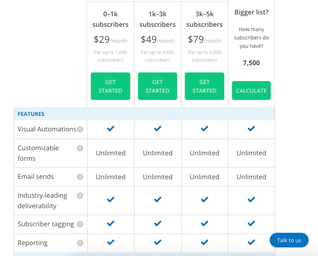Click Visual Automations checkmark in 1k–3k column
Image resolution: width=318 pixels, height=256 pixels.
point(158,129)
